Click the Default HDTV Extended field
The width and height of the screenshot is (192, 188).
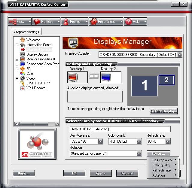tap(120, 129)
